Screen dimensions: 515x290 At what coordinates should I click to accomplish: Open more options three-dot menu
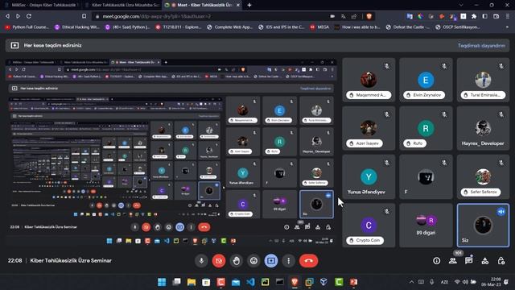point(288,261)
